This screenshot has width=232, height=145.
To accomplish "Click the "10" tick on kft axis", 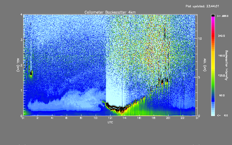I will (200, 39).
